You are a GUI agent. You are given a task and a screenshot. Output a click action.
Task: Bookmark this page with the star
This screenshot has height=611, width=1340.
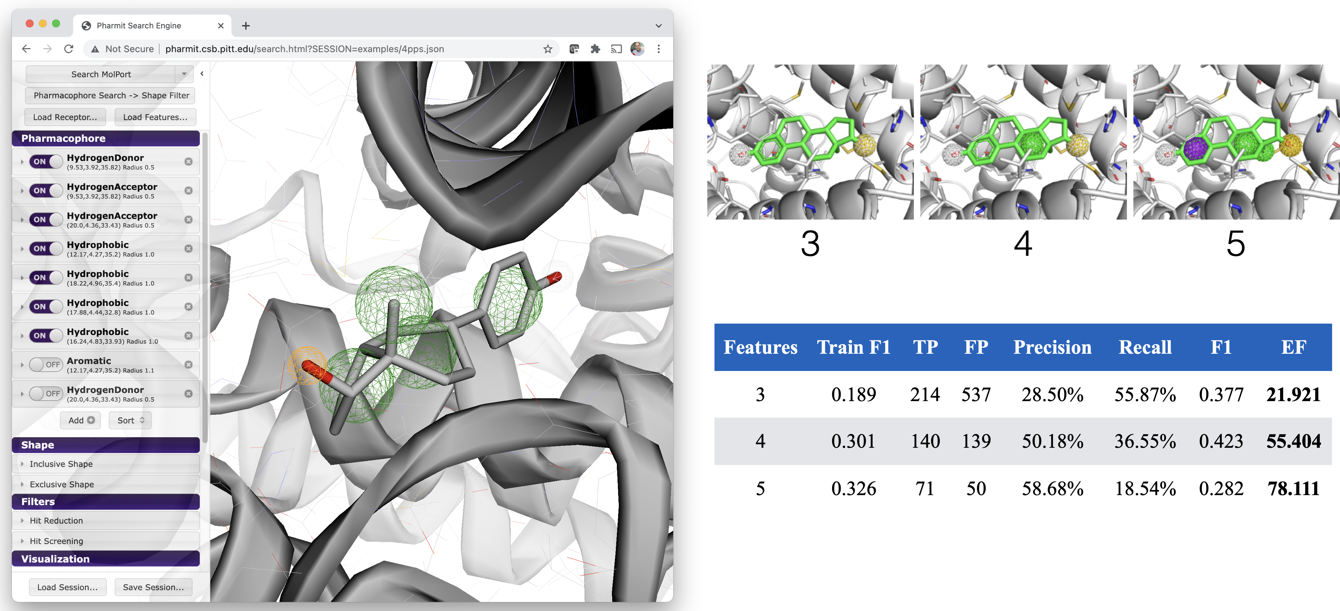547,49
